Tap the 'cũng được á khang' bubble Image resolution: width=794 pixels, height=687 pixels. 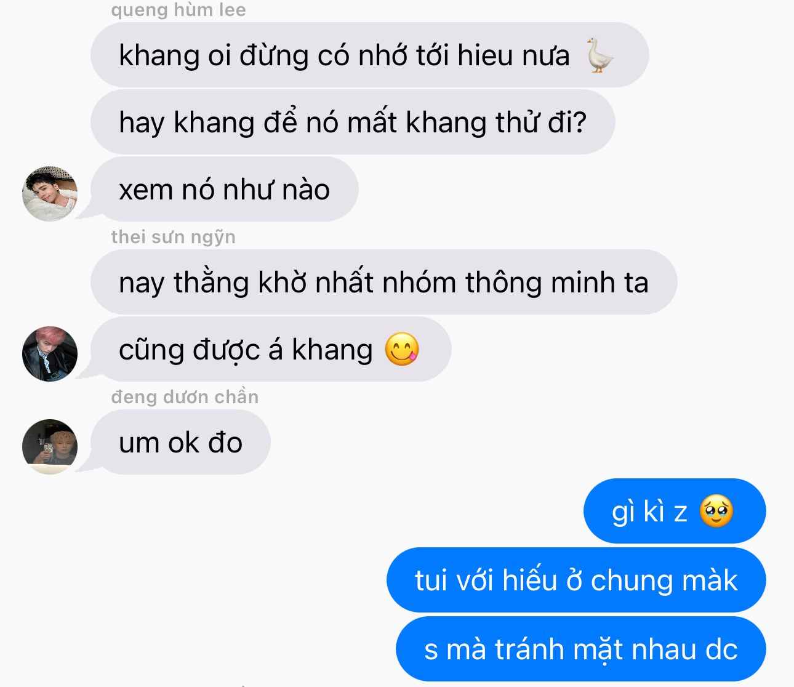tap(271, 349)
